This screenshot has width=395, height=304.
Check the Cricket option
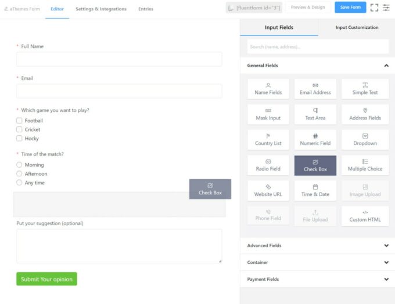pyautogui.click(x=19, y=129)
